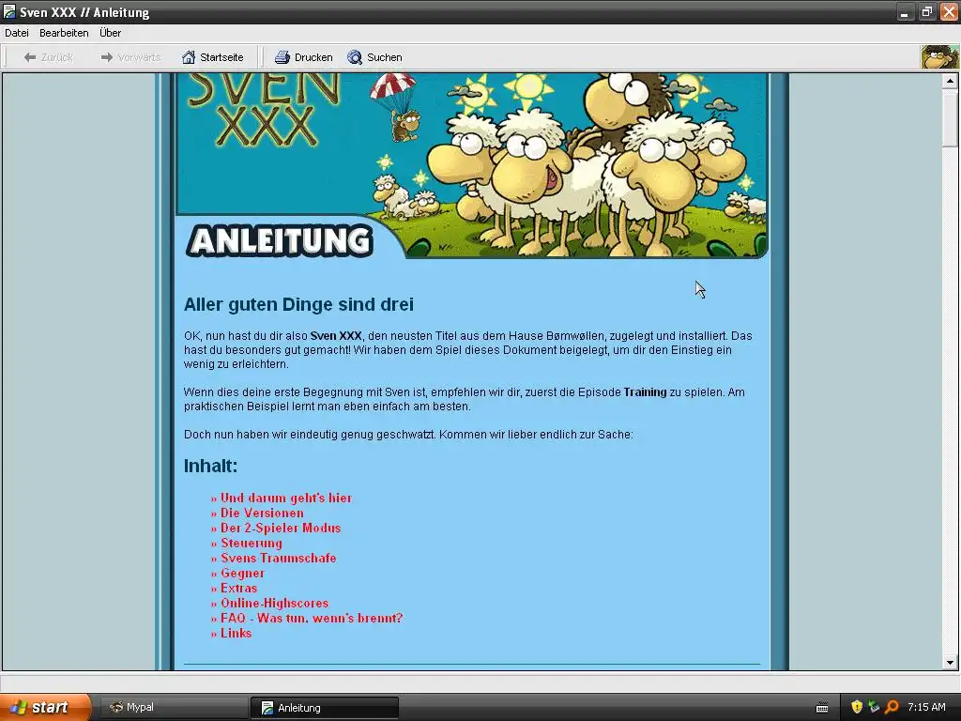Image resolution: width=961 pixels, height=721 pixels.
Task: Click the bold word Training in the text
Action: click(645, 392)
